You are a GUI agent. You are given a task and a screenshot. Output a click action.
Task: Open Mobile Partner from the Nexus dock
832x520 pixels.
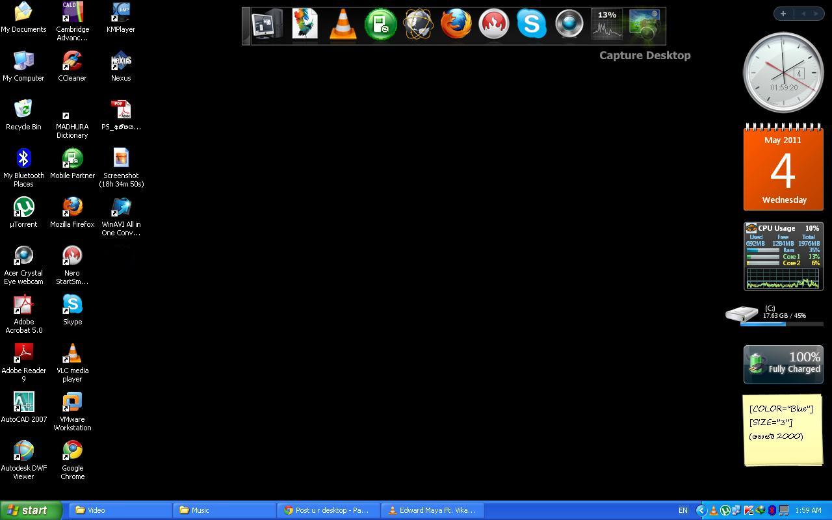[380, 24]
